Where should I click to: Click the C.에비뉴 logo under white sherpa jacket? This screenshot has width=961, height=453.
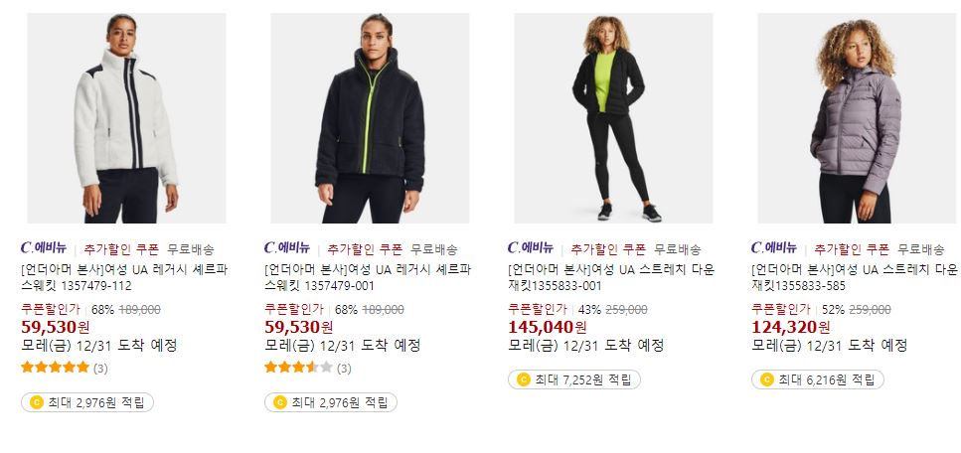click(x=44, y=248)
